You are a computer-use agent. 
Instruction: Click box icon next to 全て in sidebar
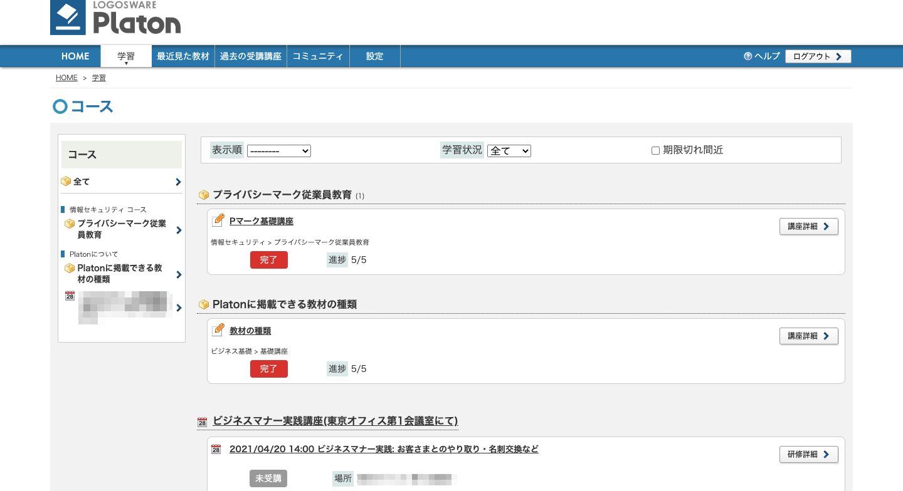tap(66, 182)
